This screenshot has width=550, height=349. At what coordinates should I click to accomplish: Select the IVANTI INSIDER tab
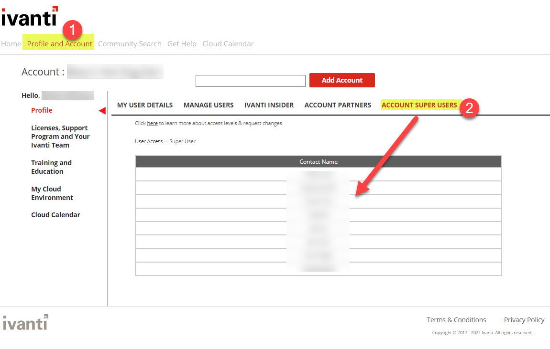(269, 105)
